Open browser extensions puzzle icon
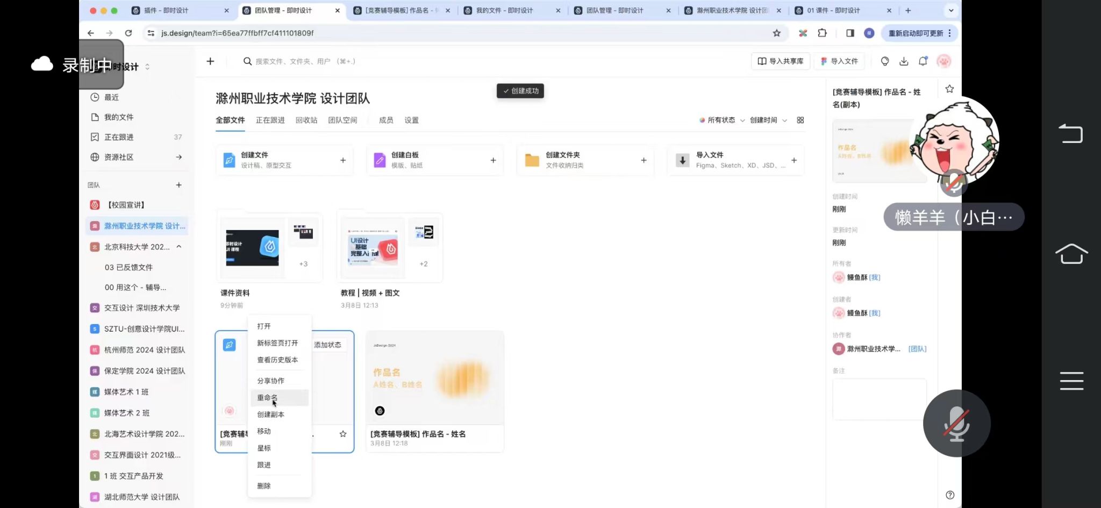This screenshot has width=1101, height=508. [x=822, y=33]
